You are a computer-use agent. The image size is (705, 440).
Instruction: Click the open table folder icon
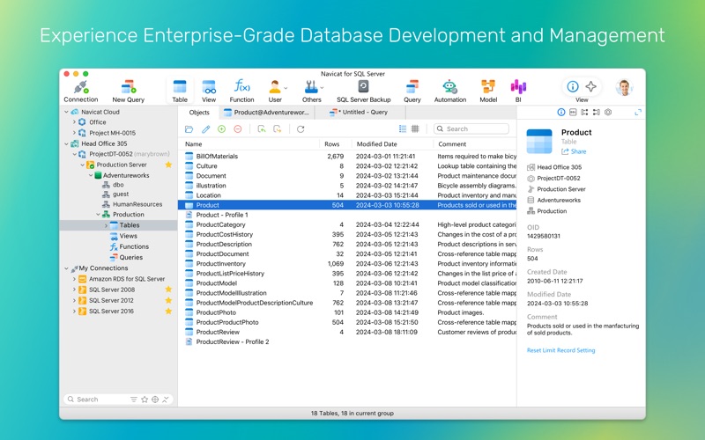pyautogui.click(x=189, y=129)
